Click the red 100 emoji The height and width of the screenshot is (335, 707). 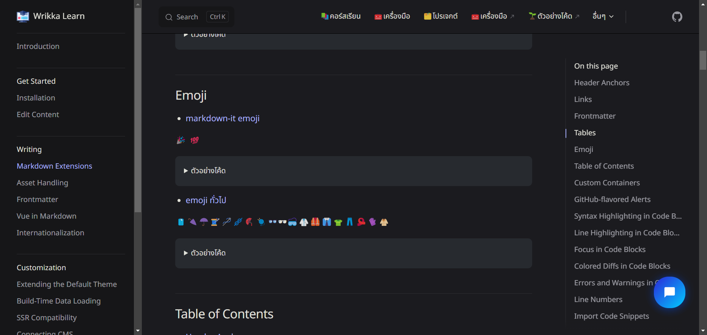(195, 140)
